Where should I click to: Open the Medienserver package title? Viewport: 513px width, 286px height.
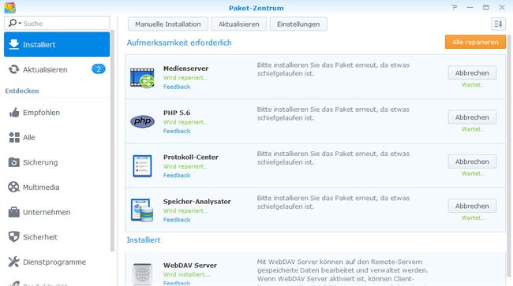point(185,69)
